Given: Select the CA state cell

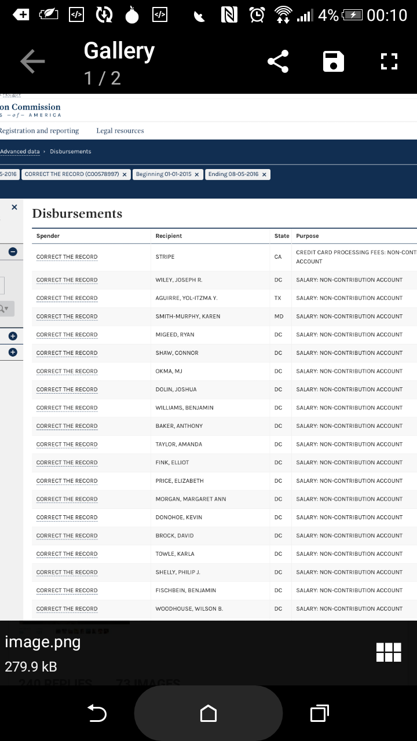Looking at the screenshot, I should 278,257.
